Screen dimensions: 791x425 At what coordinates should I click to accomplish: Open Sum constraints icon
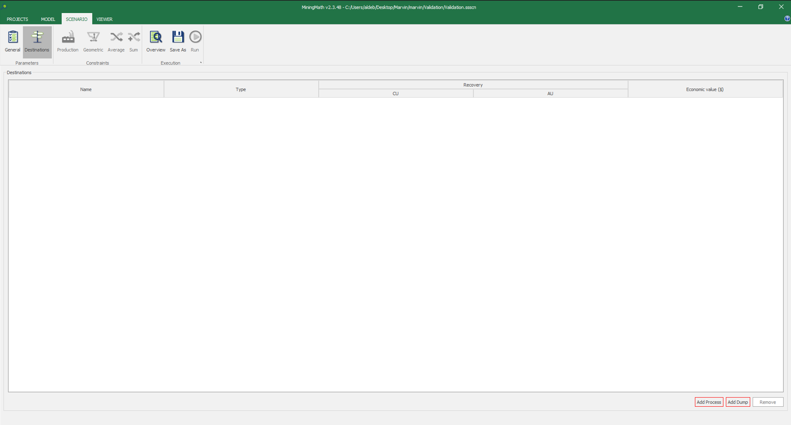click(133, 41)
